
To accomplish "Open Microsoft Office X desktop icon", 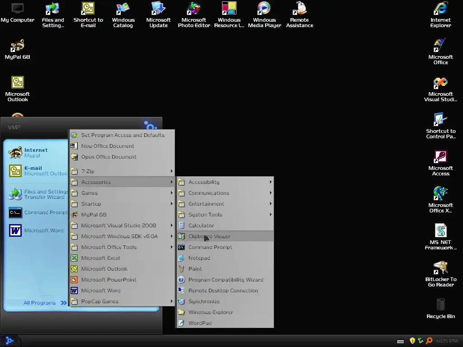I will tap(440, 200).
